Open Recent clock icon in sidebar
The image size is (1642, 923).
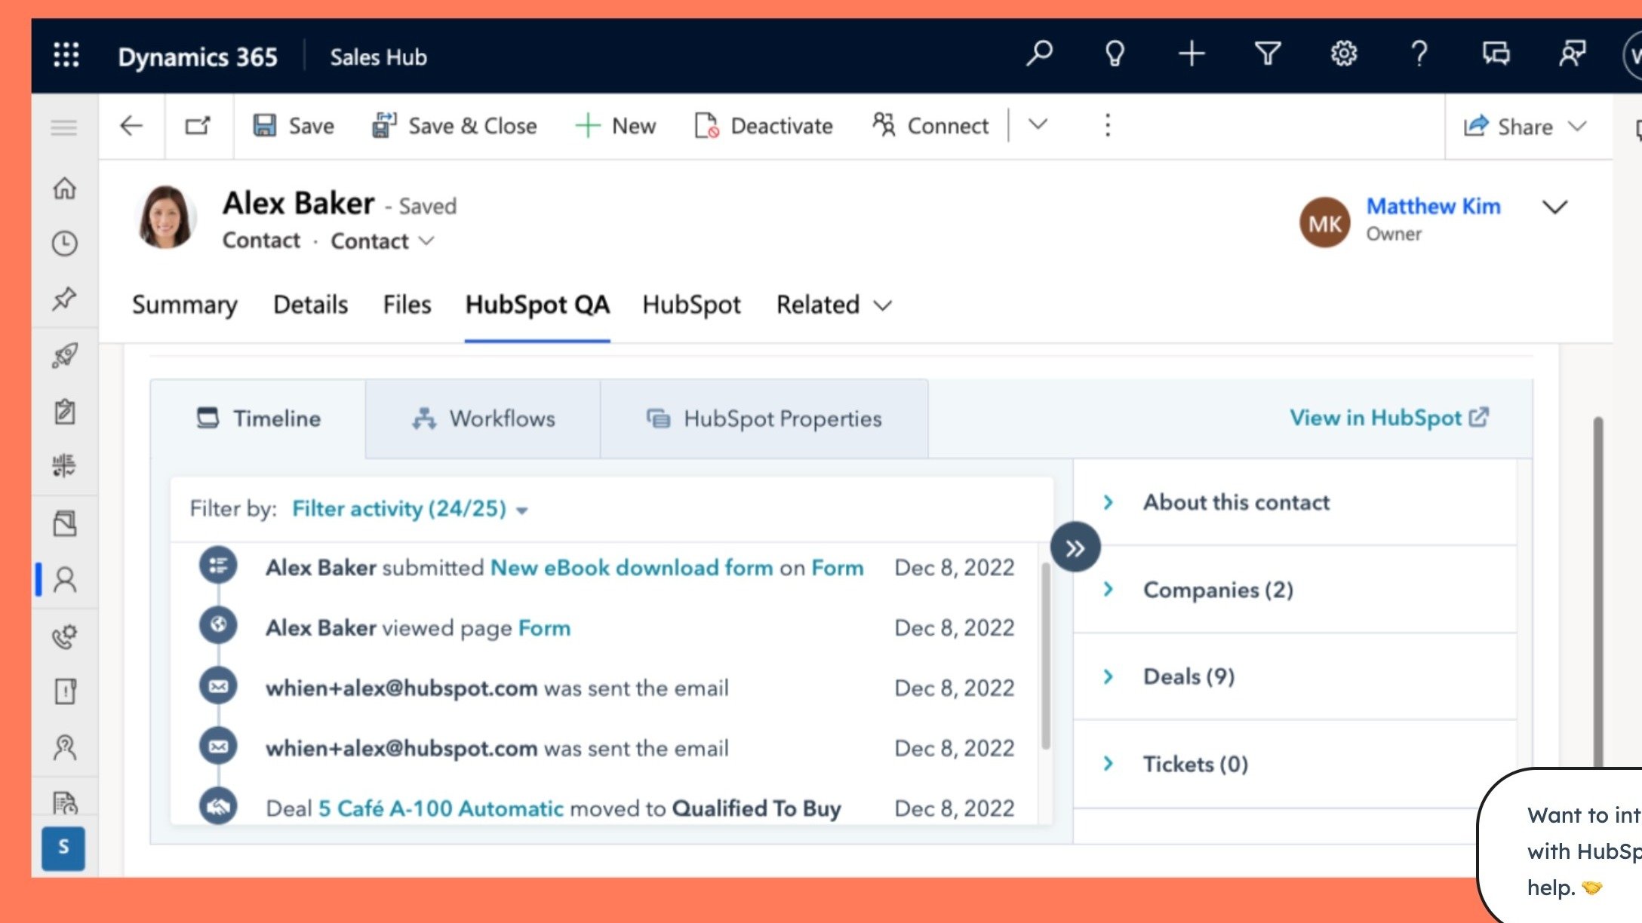[65, 244]
